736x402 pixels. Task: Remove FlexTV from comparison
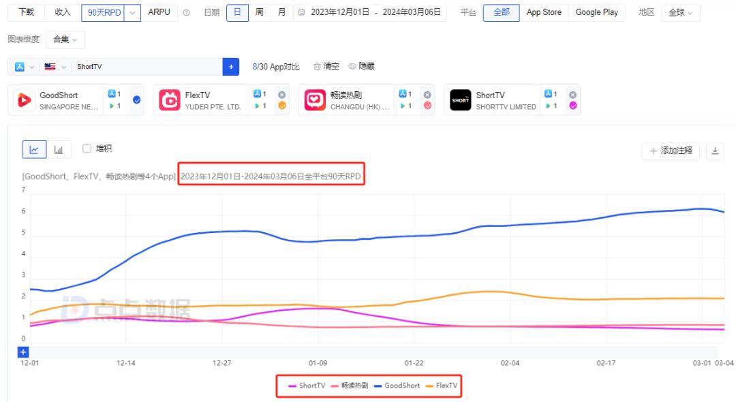[x=281, y=95]
